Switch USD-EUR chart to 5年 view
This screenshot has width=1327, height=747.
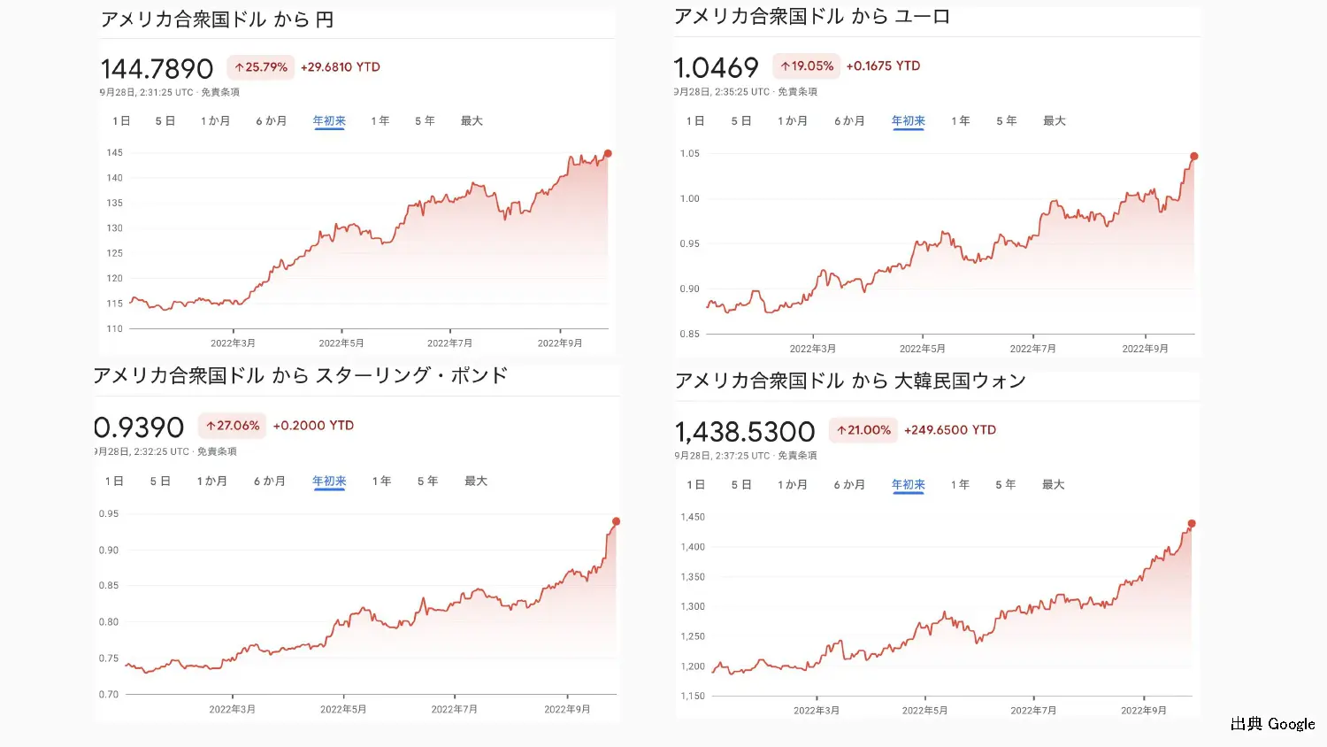1006,120
